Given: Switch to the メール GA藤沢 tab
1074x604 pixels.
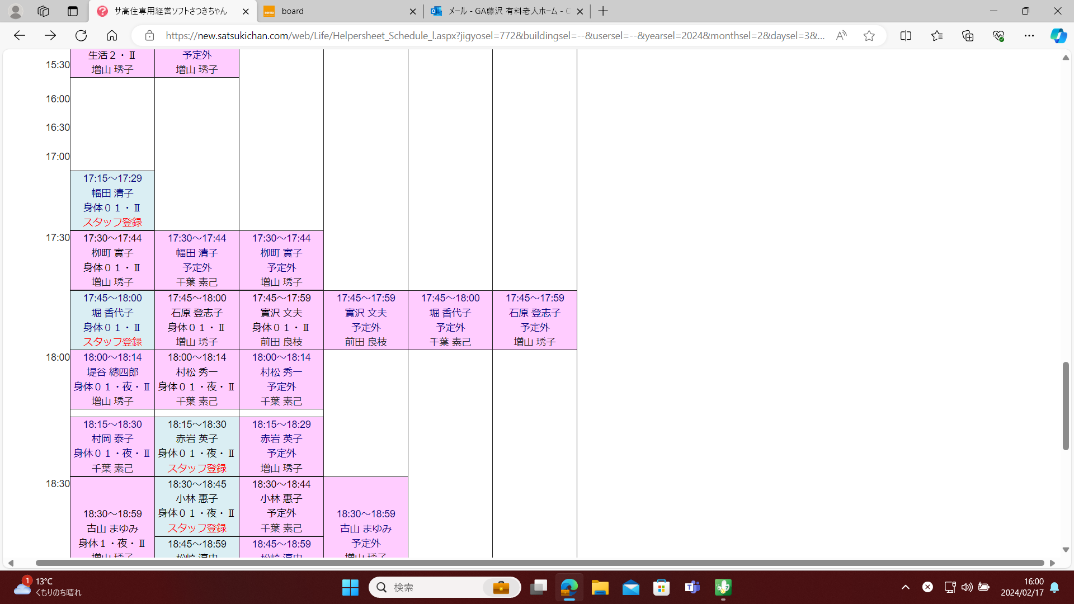Looking at the screenshot, I should tap(503, 11).
